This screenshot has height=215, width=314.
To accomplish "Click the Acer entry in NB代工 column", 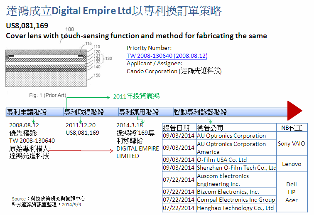I will coord(292,200).
